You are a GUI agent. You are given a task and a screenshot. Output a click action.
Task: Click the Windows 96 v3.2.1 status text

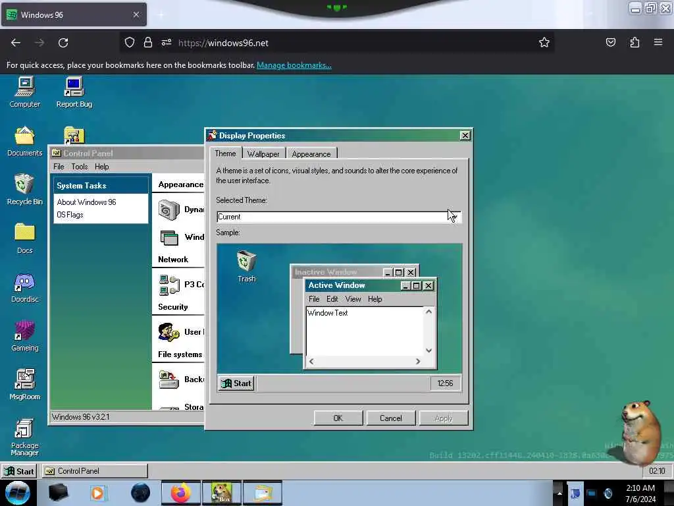point(81,417)
